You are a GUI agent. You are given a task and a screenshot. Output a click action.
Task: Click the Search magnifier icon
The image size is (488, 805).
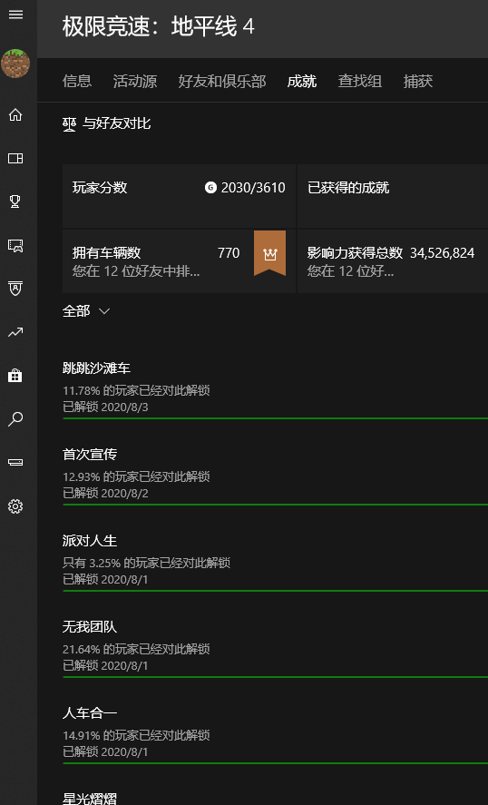tap(15, 419)
